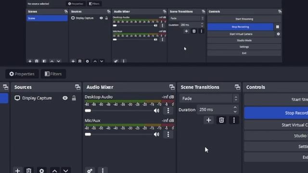This screenshot has width=308, height=173.
Task: Move the source up with the up chevron
Action: click(54, 171)
